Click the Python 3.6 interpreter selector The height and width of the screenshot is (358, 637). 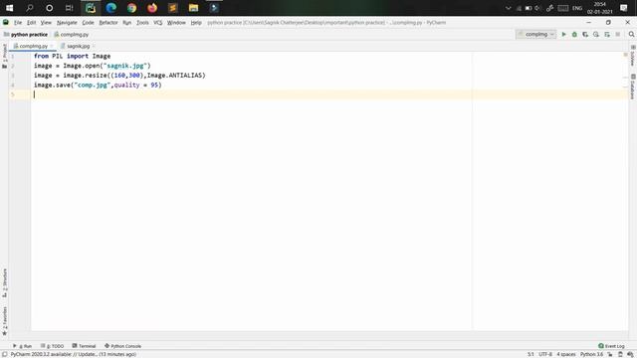(591, 354)
